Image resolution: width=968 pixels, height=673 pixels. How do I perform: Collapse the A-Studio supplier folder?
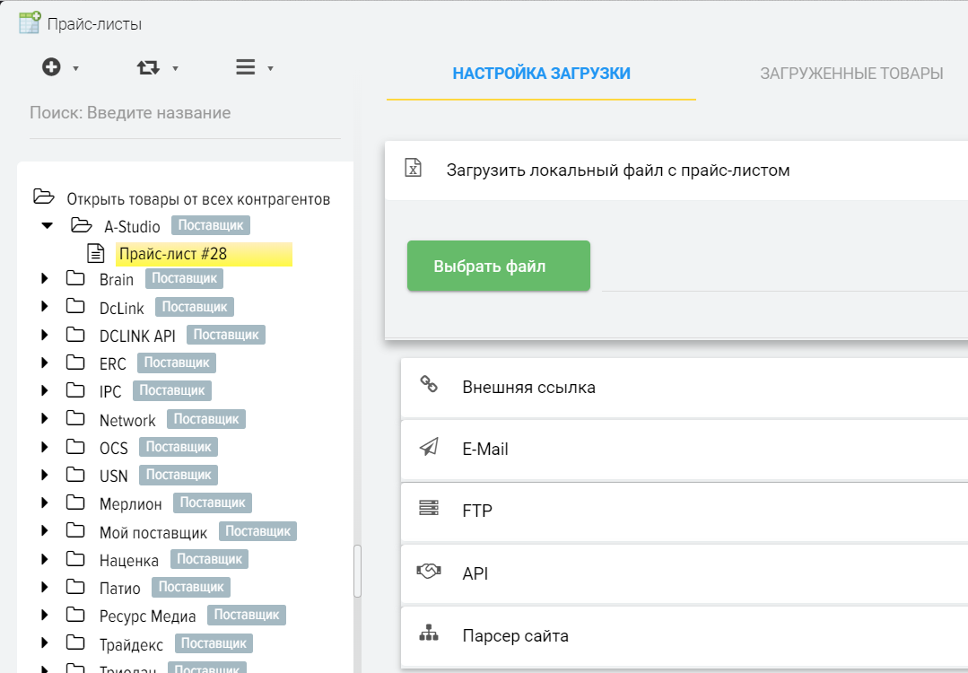click(47, 226)
